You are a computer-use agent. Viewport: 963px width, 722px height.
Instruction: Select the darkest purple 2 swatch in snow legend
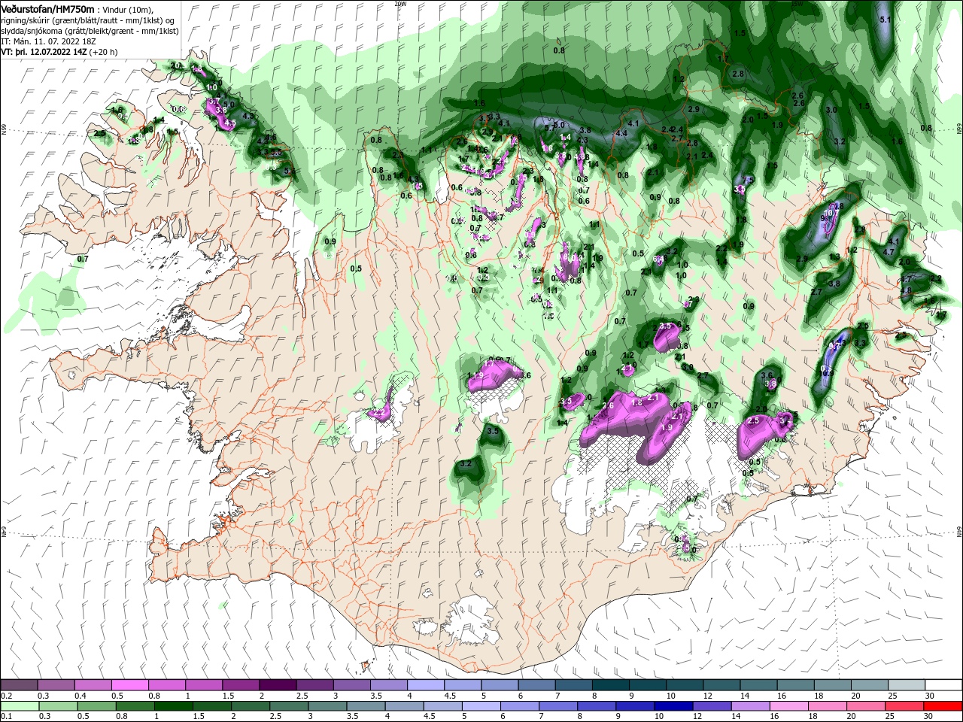pyautogui.click(x=278, y=685)
